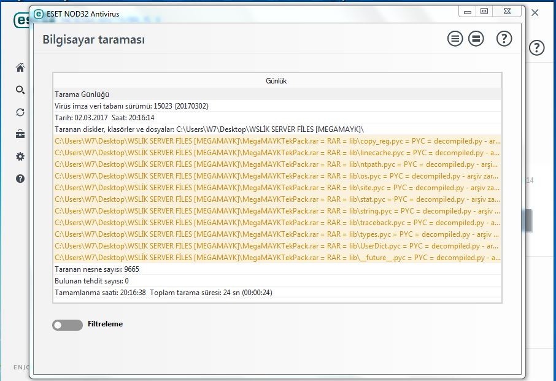Open the Update refresh icon in sidebar

pos(20,112)
